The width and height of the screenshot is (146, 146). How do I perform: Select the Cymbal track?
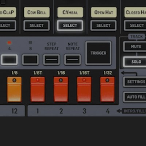70,26
